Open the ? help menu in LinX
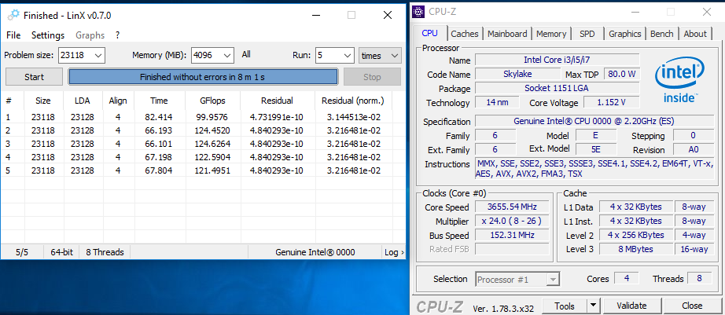The width and height of the screenshot is (725, 315). tap(117, 35)
